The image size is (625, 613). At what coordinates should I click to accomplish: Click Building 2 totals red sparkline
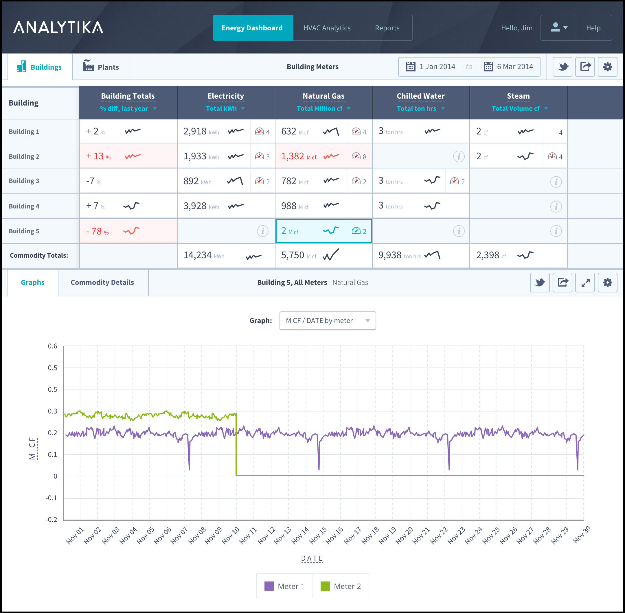(133, 156)
